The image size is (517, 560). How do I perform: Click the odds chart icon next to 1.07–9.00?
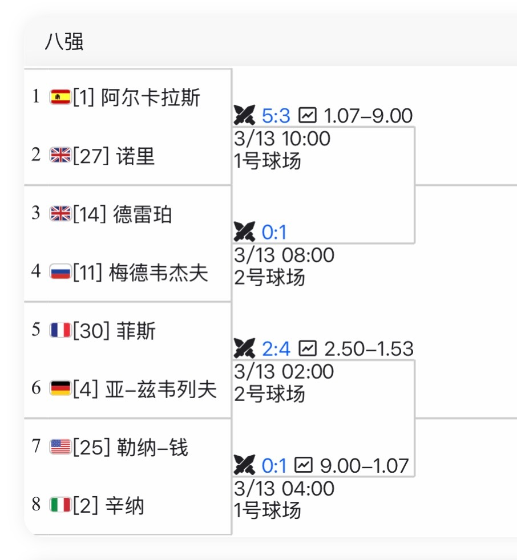click(x=308, y=115)
